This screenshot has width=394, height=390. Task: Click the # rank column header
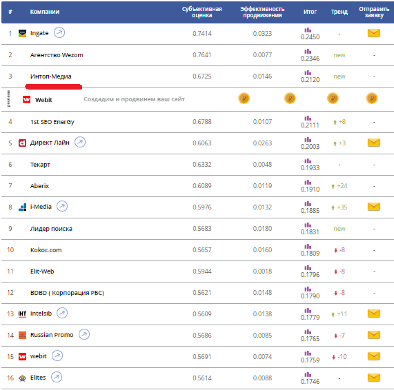pyautogui.click(x=10, y=12)
